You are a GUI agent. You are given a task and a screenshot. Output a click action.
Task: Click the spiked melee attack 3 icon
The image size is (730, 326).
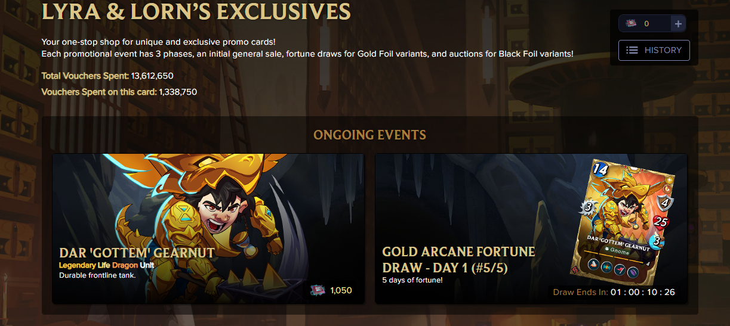tap(588, 207)
